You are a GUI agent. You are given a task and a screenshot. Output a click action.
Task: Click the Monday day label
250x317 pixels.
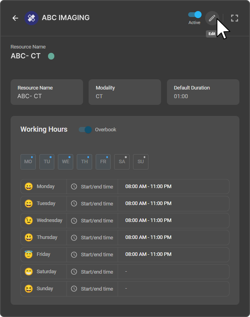pyautogui.click(x=46, y=186)
